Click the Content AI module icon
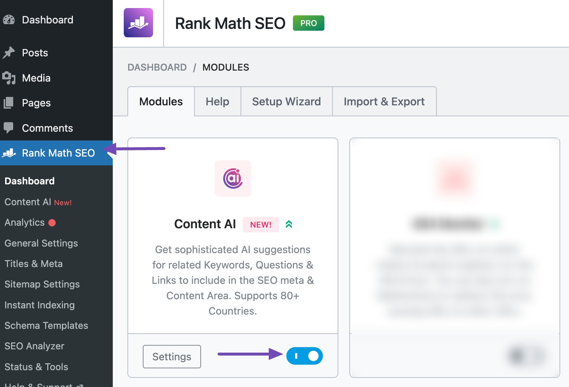Viewport: 569px width, 387px height. [x=233, y=179]
